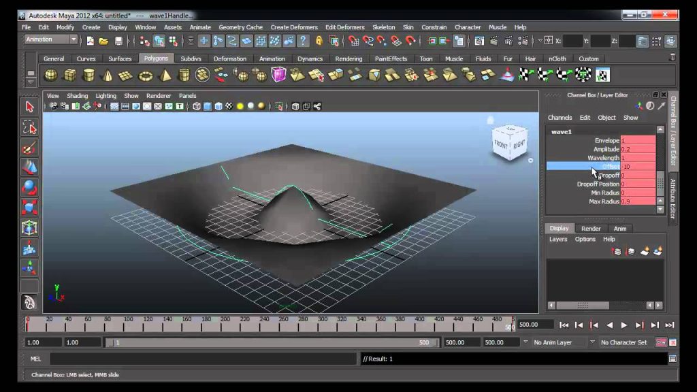
Task: Toggle wireframe on shaded in the viewport toolbar
Action: click(x=218, y=106)
